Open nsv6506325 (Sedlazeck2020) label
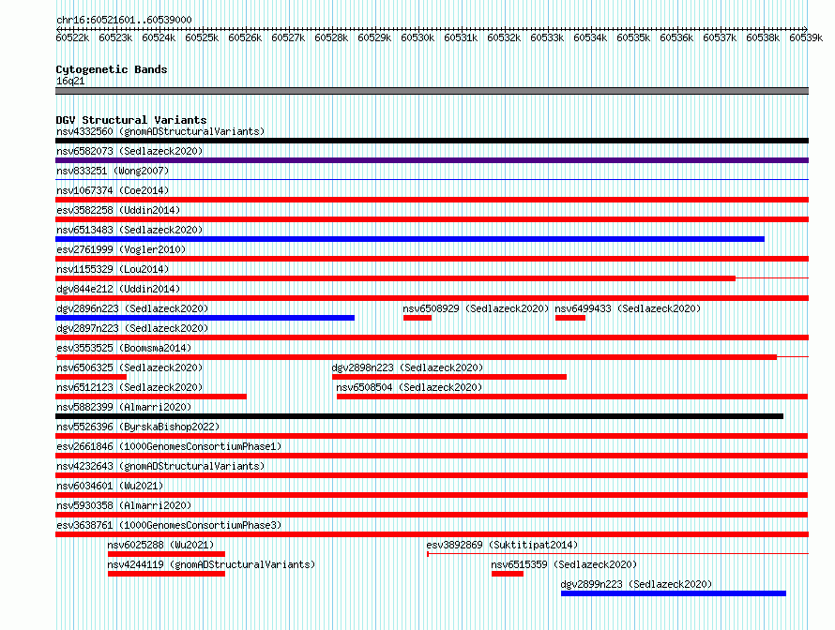 coord(129,367)
